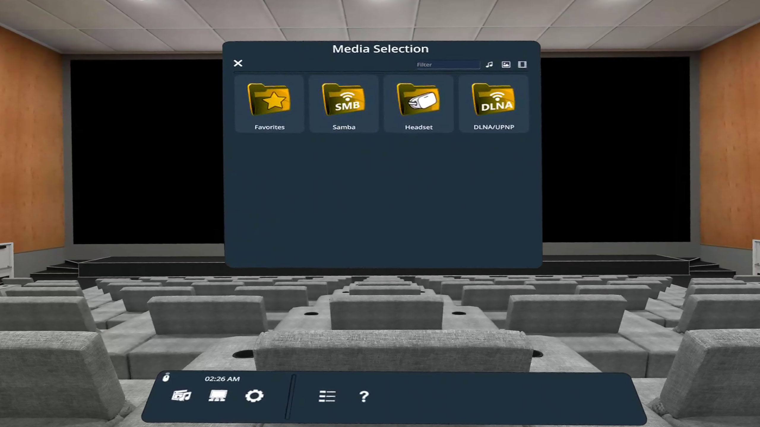Image resolution: width=760 pixels, height=427 pixels.
Task: Open the media library icon in bottom bar
Action: click(181, 396)
